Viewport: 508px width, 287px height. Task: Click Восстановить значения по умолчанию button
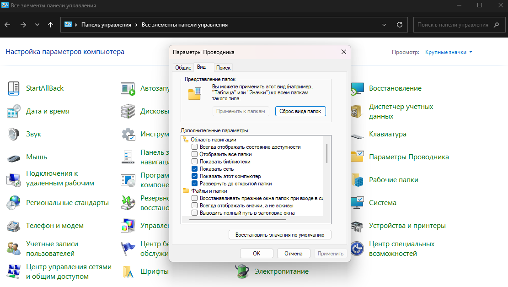click(280, 235)
